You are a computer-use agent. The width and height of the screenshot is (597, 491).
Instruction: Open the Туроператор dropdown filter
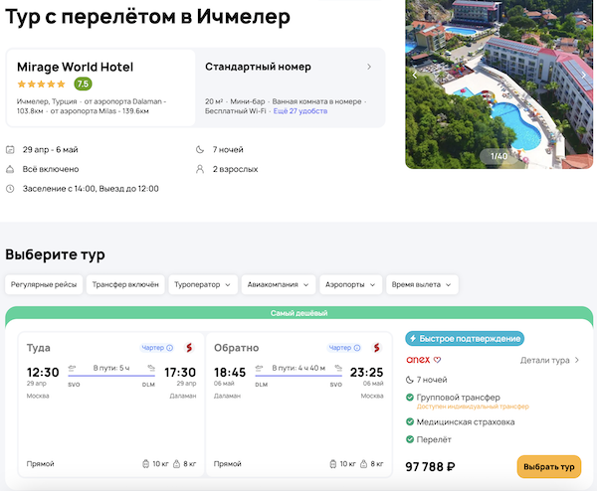click(x=203, y=285)
